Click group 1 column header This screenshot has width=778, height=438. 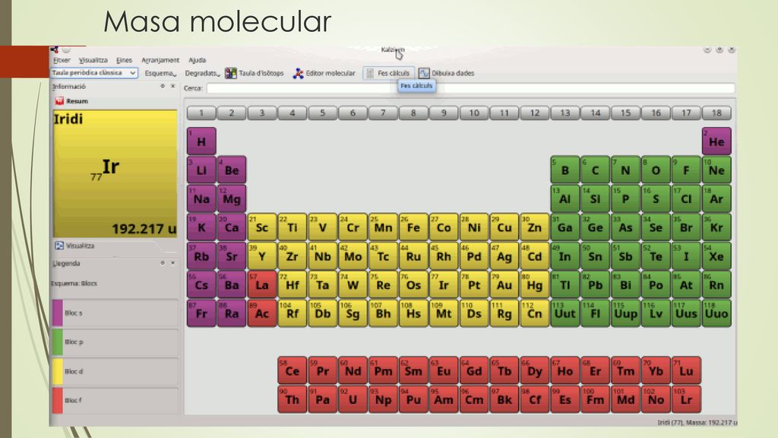(201, 113)
